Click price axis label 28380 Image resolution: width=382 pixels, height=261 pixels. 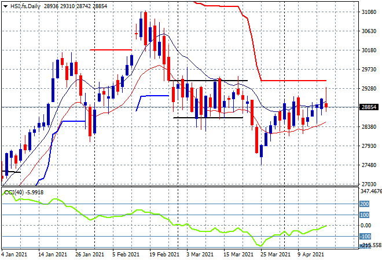pos(369,126)
